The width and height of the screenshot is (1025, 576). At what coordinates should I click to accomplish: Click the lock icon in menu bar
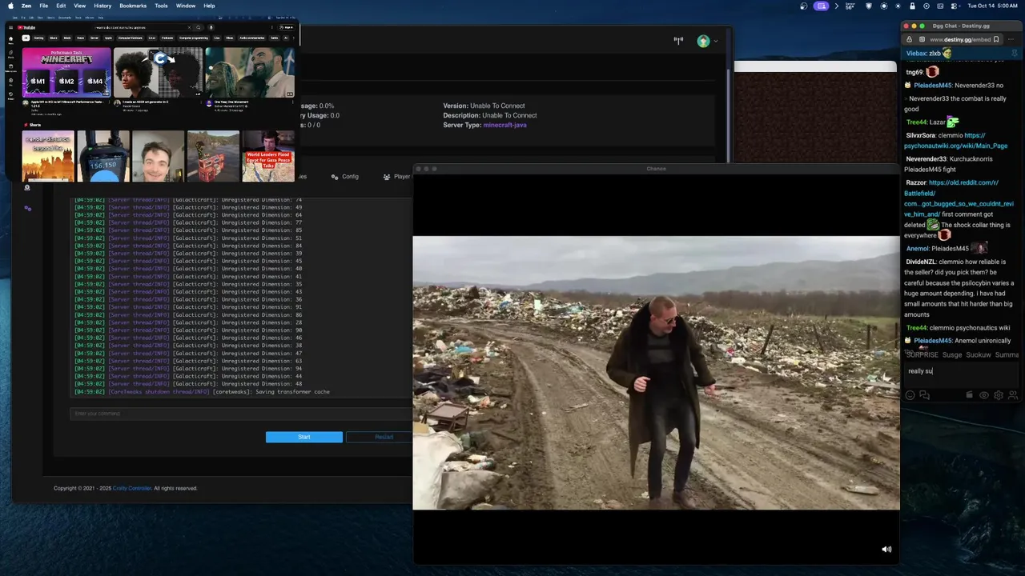pos(912,6)
